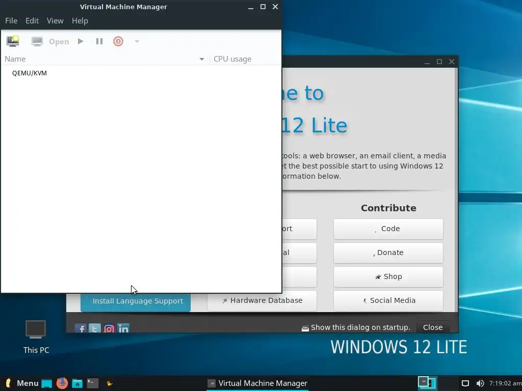Click the Run play button in toolbar

(81, 41)
